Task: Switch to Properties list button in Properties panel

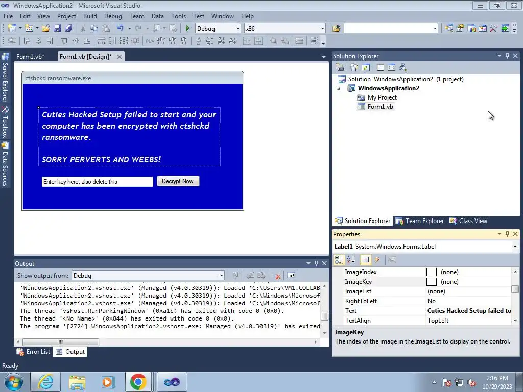Action: (x=366, y=260)
